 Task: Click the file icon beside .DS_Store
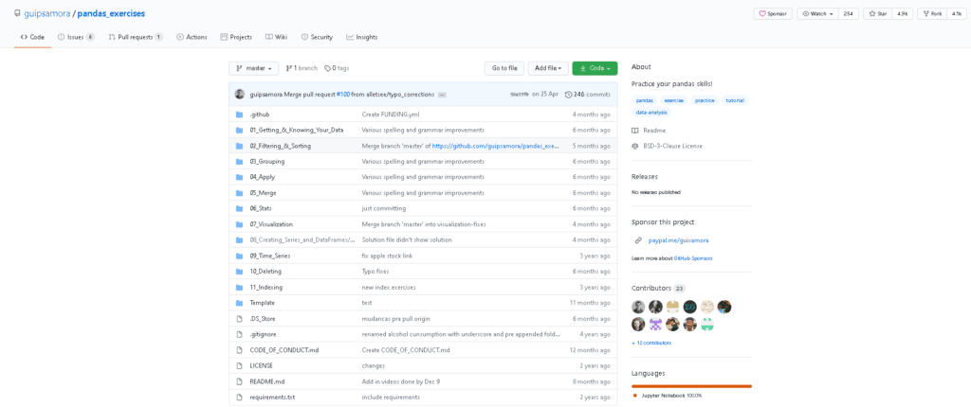(239, 319)
